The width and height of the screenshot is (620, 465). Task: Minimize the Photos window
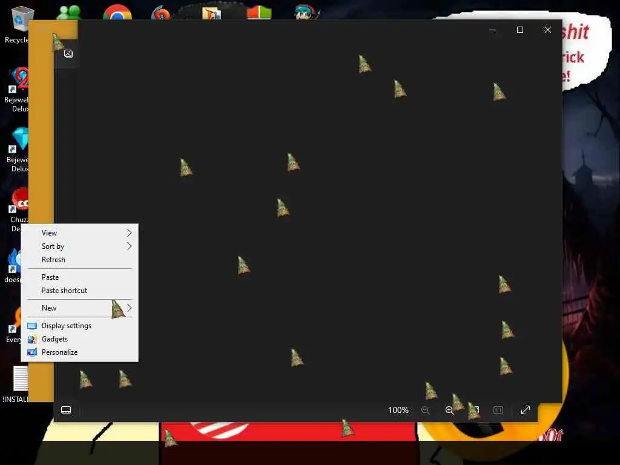coord(492,30)
